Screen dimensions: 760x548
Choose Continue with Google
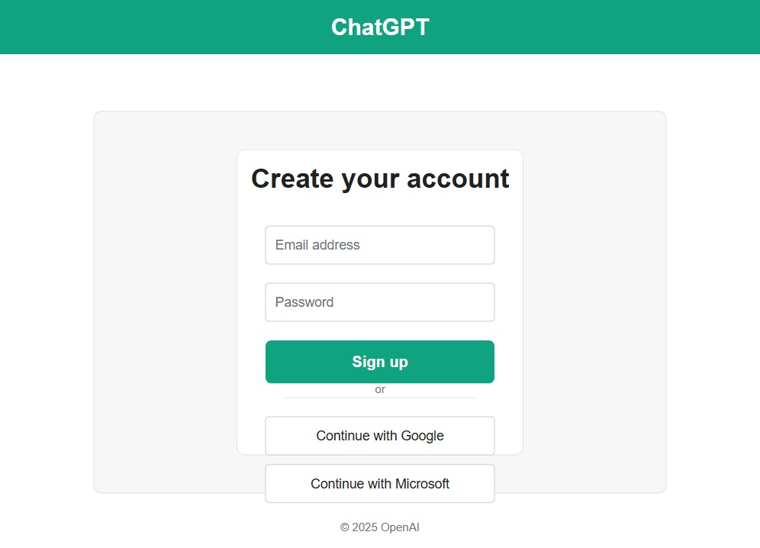379,436
